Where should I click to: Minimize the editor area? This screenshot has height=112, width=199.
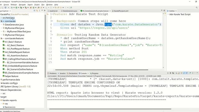[162, 11]
